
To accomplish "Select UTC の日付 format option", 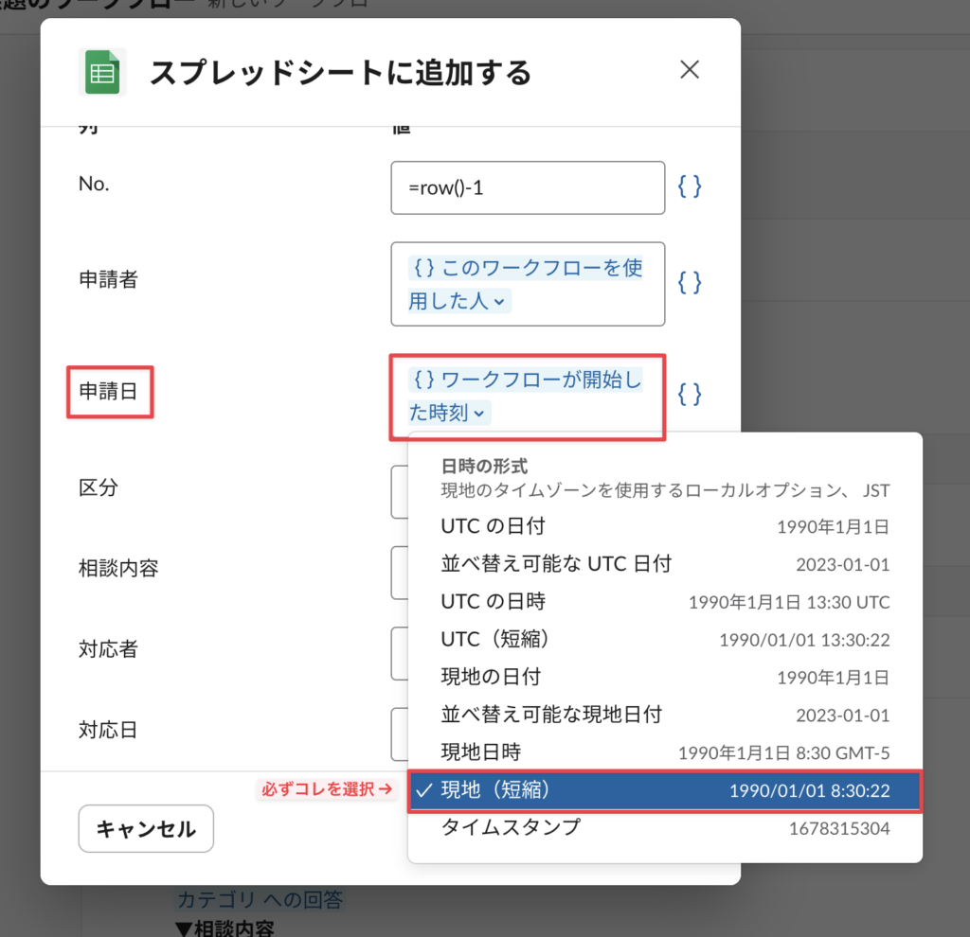I will tap(664, 525).
